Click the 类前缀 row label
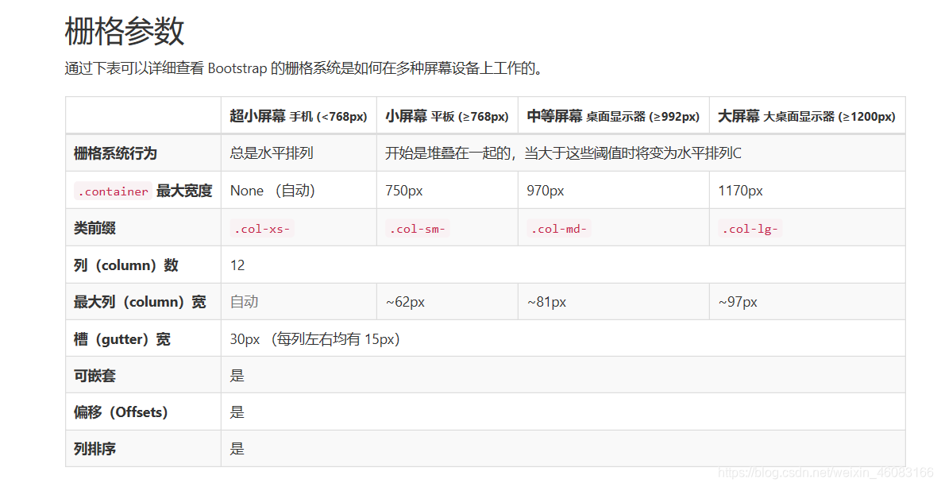The image size is (941, 487). click(94, 228)
